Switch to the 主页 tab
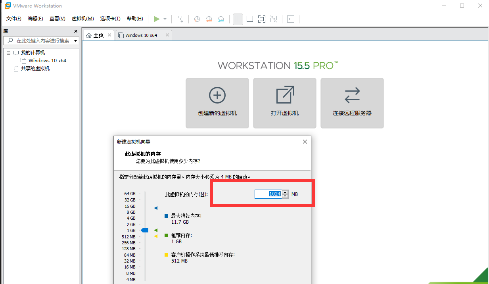 [x=98, y=35]
